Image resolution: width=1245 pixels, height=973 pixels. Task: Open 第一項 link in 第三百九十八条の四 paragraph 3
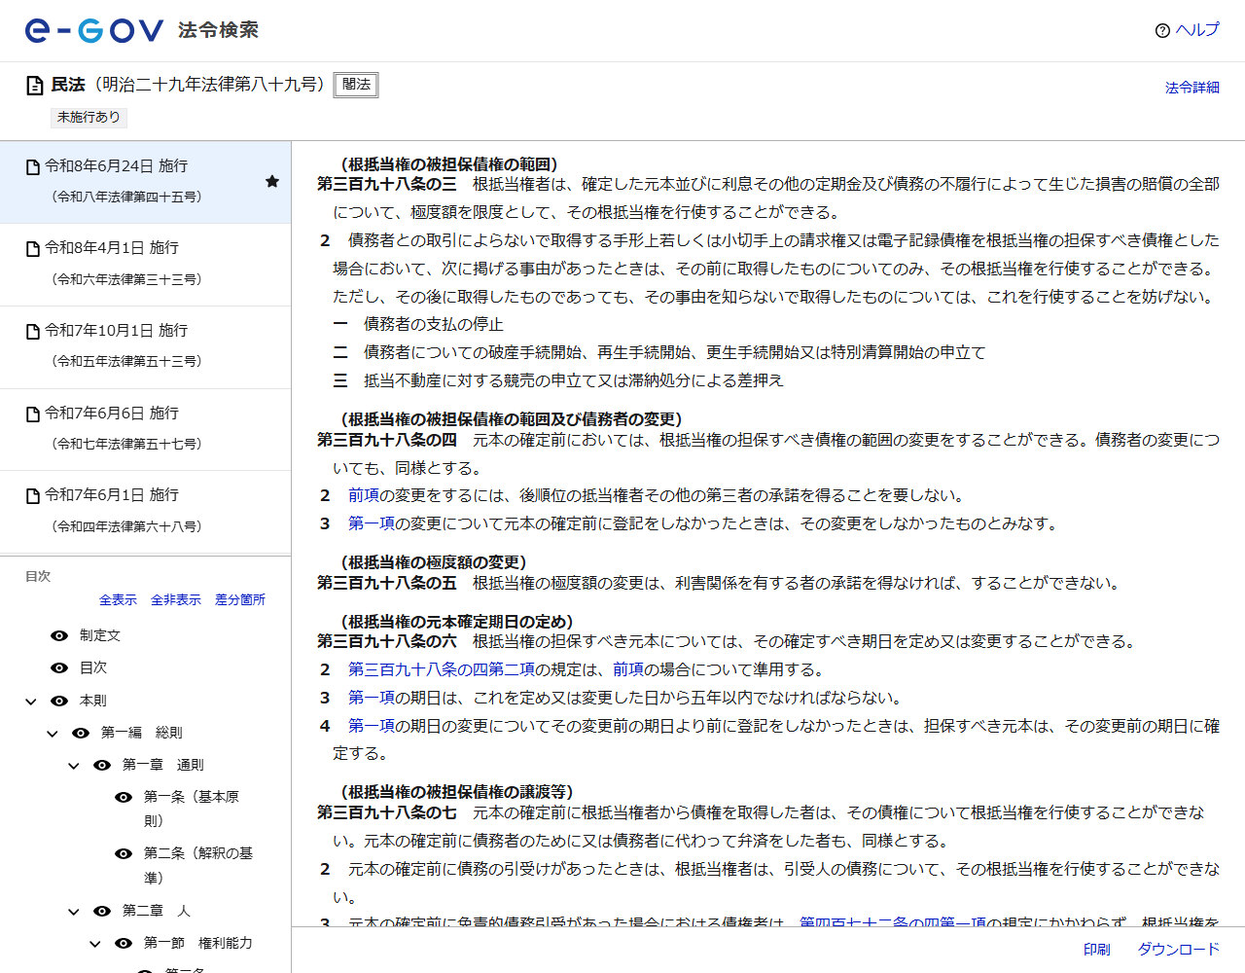[372, 523]
